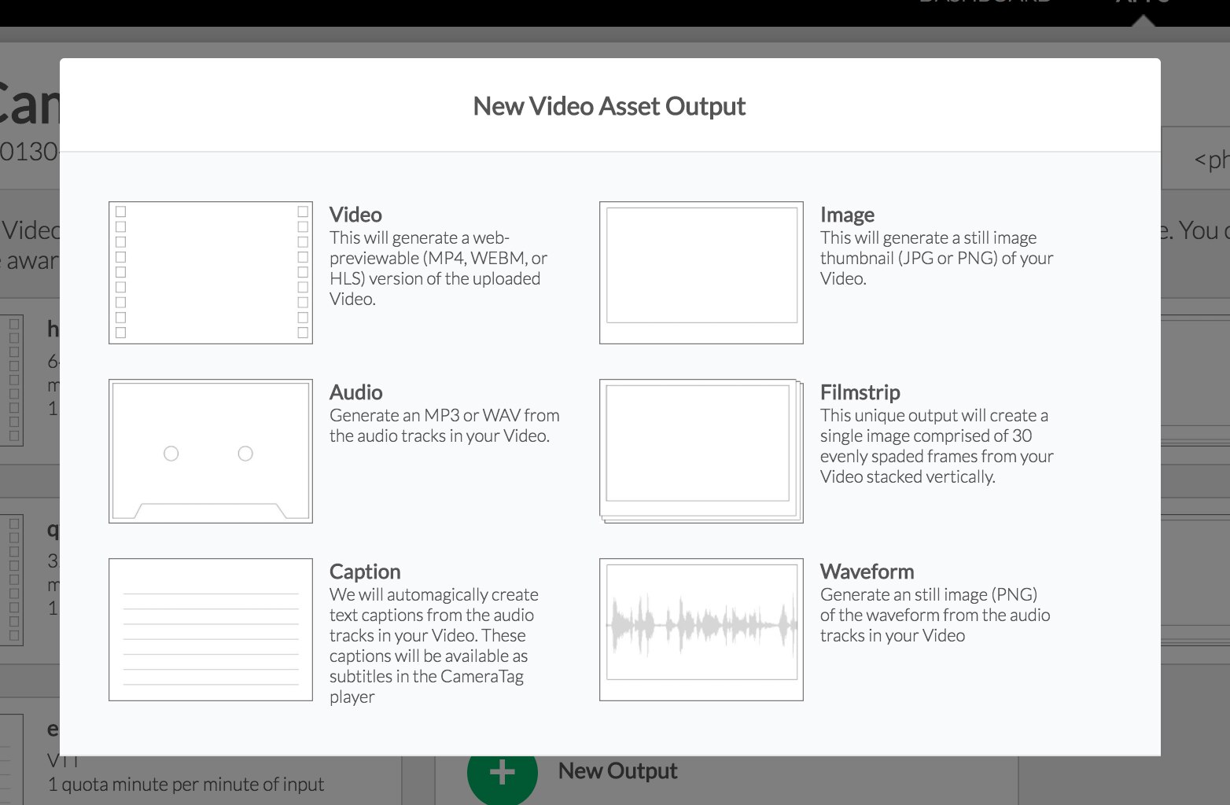Click the 30 evenly spaced frames description
The image size is (1230, 805).
[936, 446]
